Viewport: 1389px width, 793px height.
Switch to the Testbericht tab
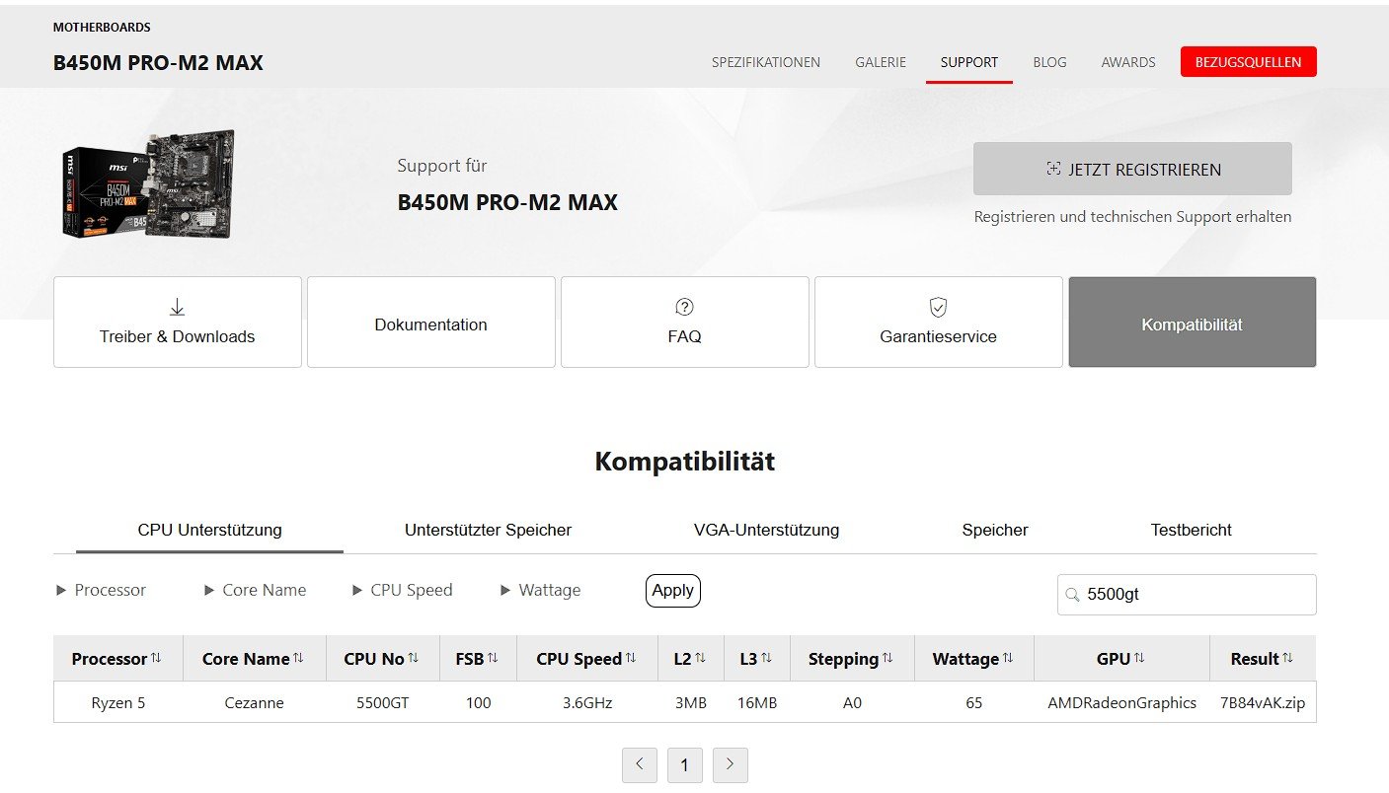tap(1191, 530)
